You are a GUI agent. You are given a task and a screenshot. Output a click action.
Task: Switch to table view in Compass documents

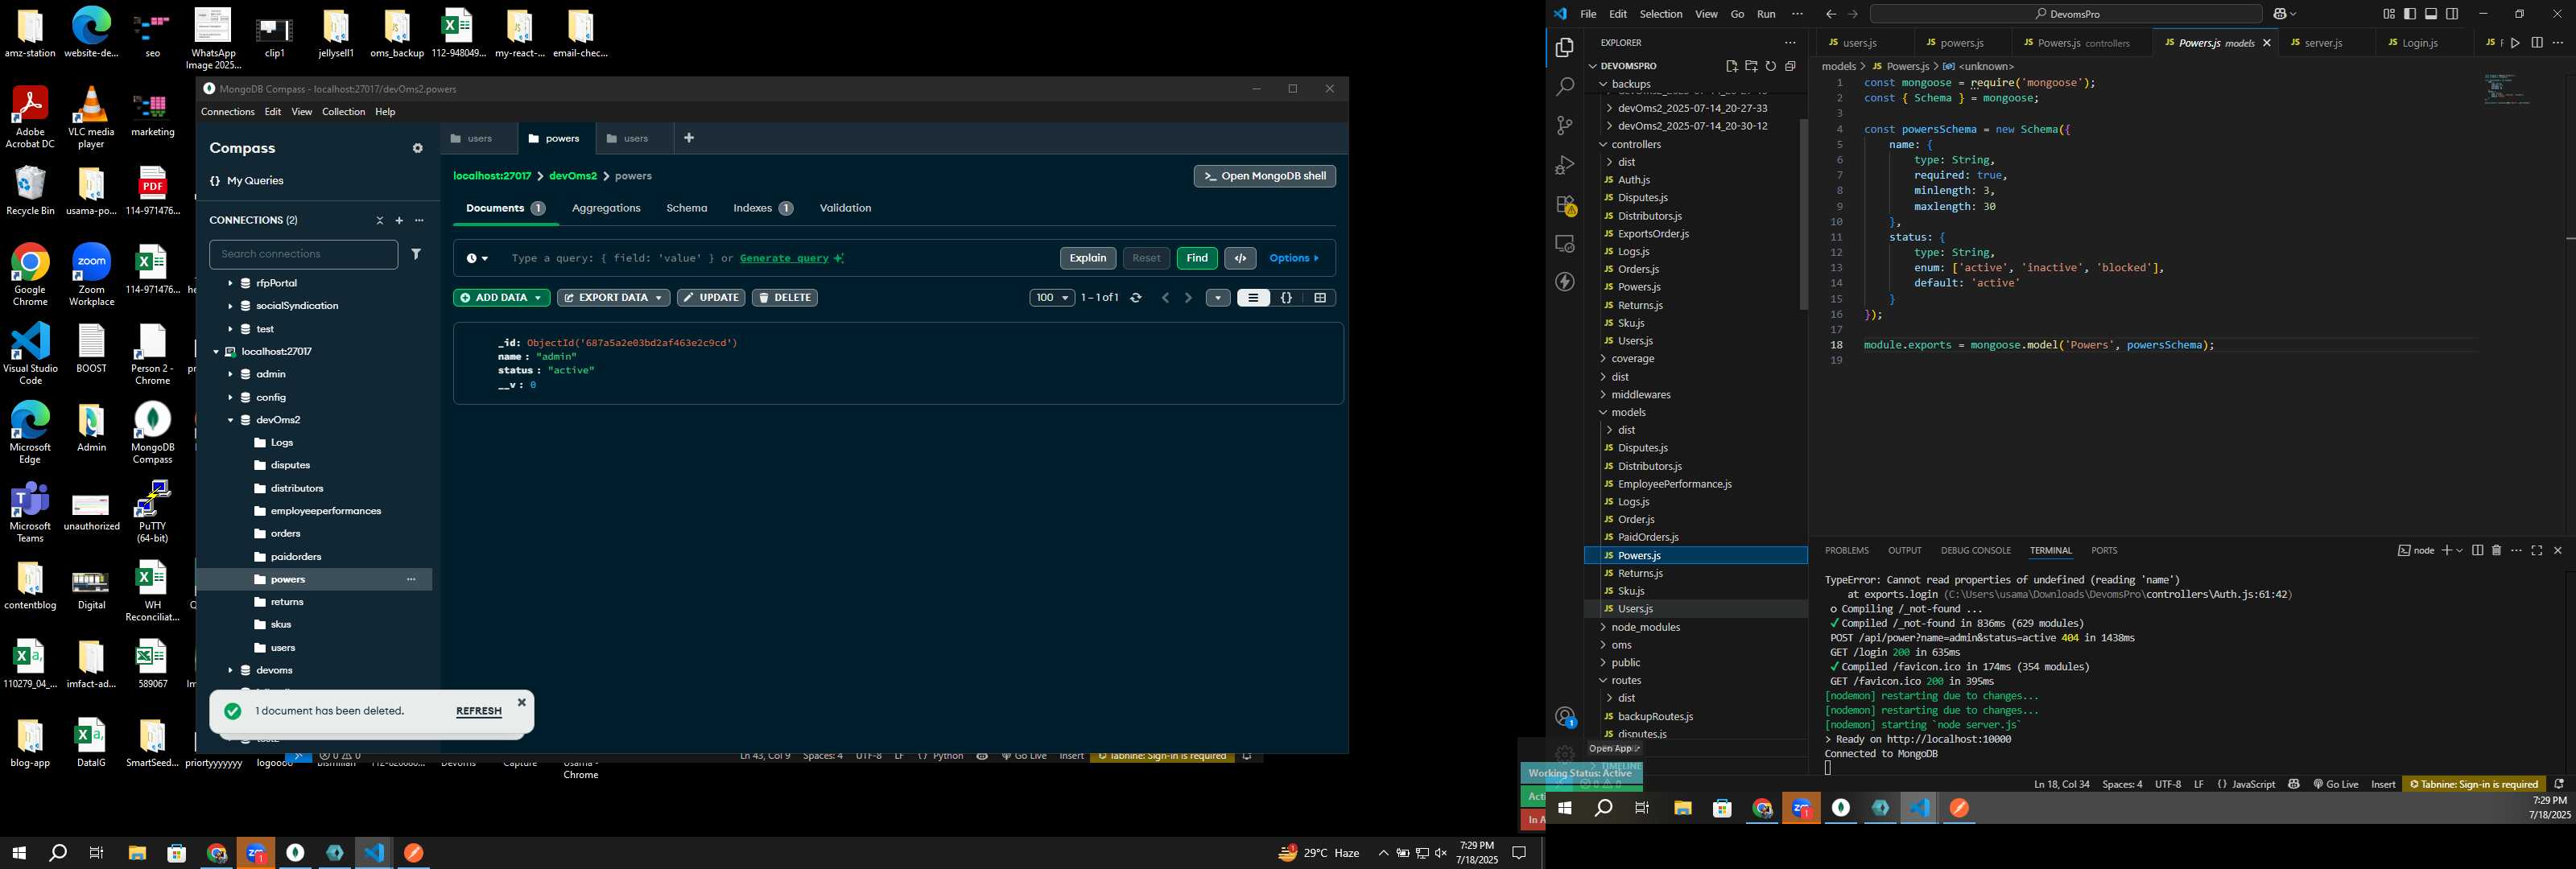pyautogui.click(x=1320, y=298)
